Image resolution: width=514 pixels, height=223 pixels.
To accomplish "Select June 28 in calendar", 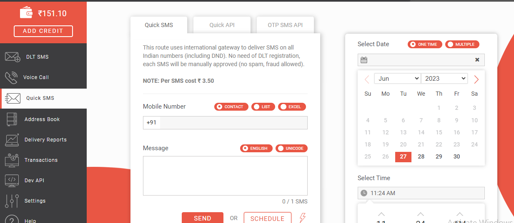I will [421, 157].
